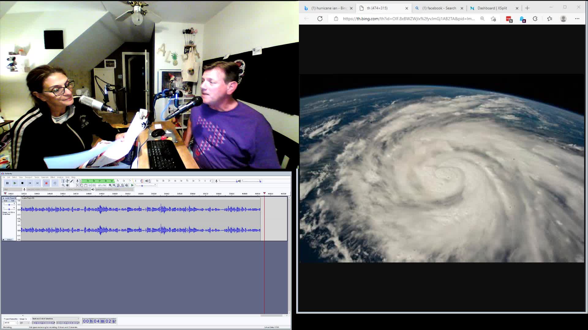Close the audio track with X button
This screenshot has height=330, width=588.
tap(3, 198)
